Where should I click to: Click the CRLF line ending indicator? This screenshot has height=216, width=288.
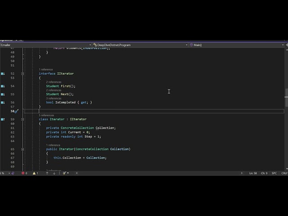(x=284, y=173)
